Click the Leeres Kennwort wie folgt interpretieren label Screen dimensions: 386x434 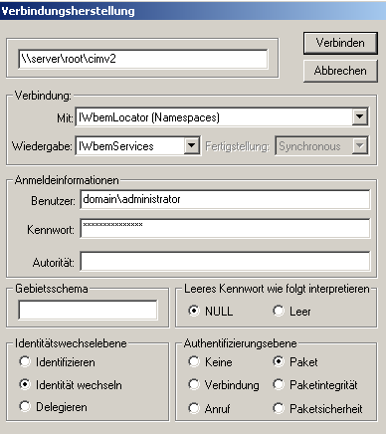pos(277,289)
